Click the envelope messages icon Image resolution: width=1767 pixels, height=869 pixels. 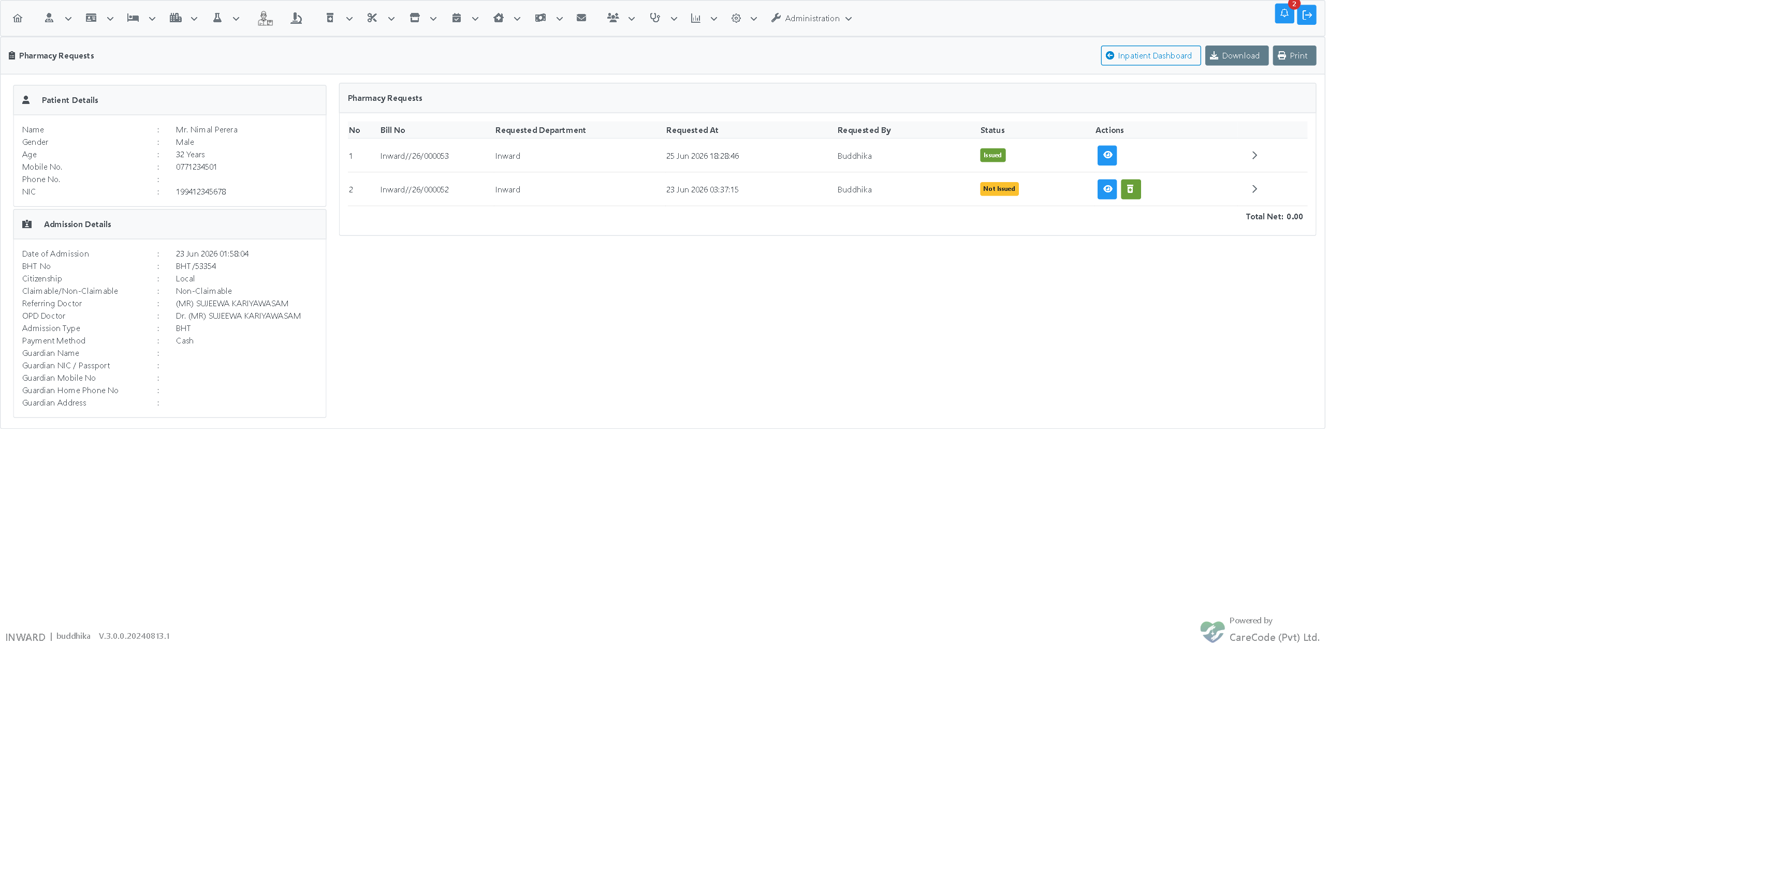[x=582, y=19]
